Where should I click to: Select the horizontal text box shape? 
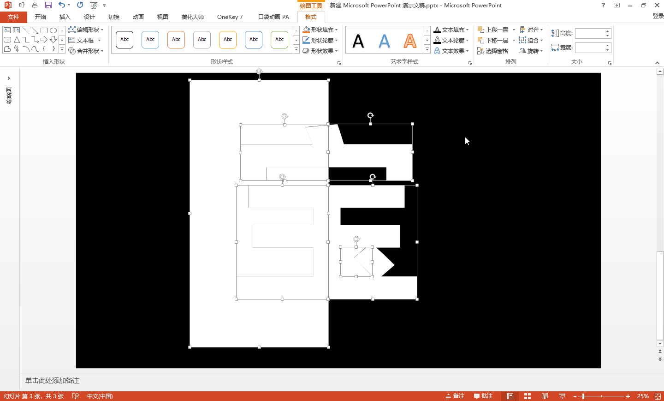(7, 30)
